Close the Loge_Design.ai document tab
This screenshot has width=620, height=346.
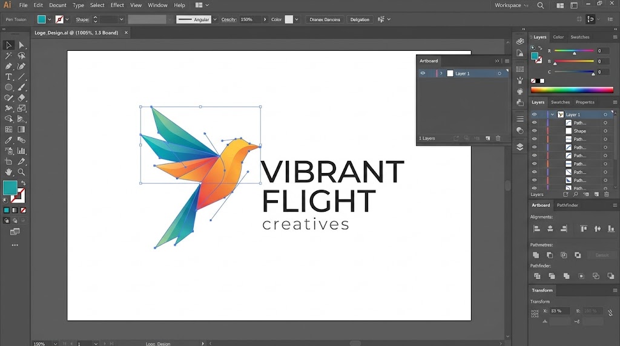coord(126,33)
